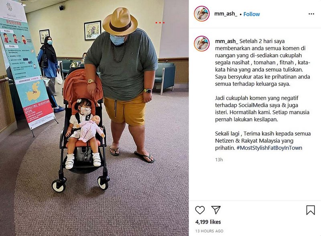
Task: Share post via paper plane icon
Action: 216,210
